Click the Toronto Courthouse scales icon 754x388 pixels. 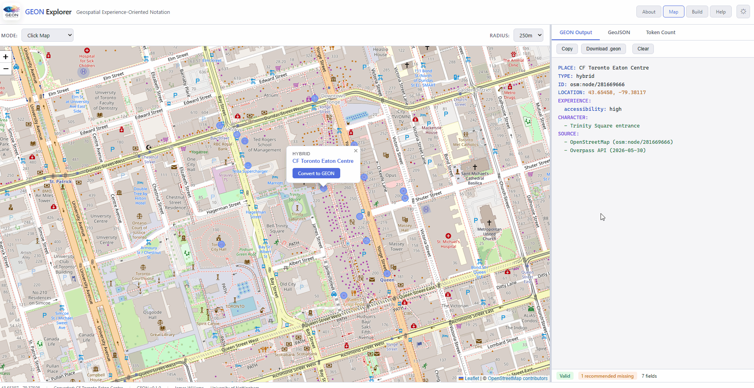pyautogui.click(x=143, y=267)
